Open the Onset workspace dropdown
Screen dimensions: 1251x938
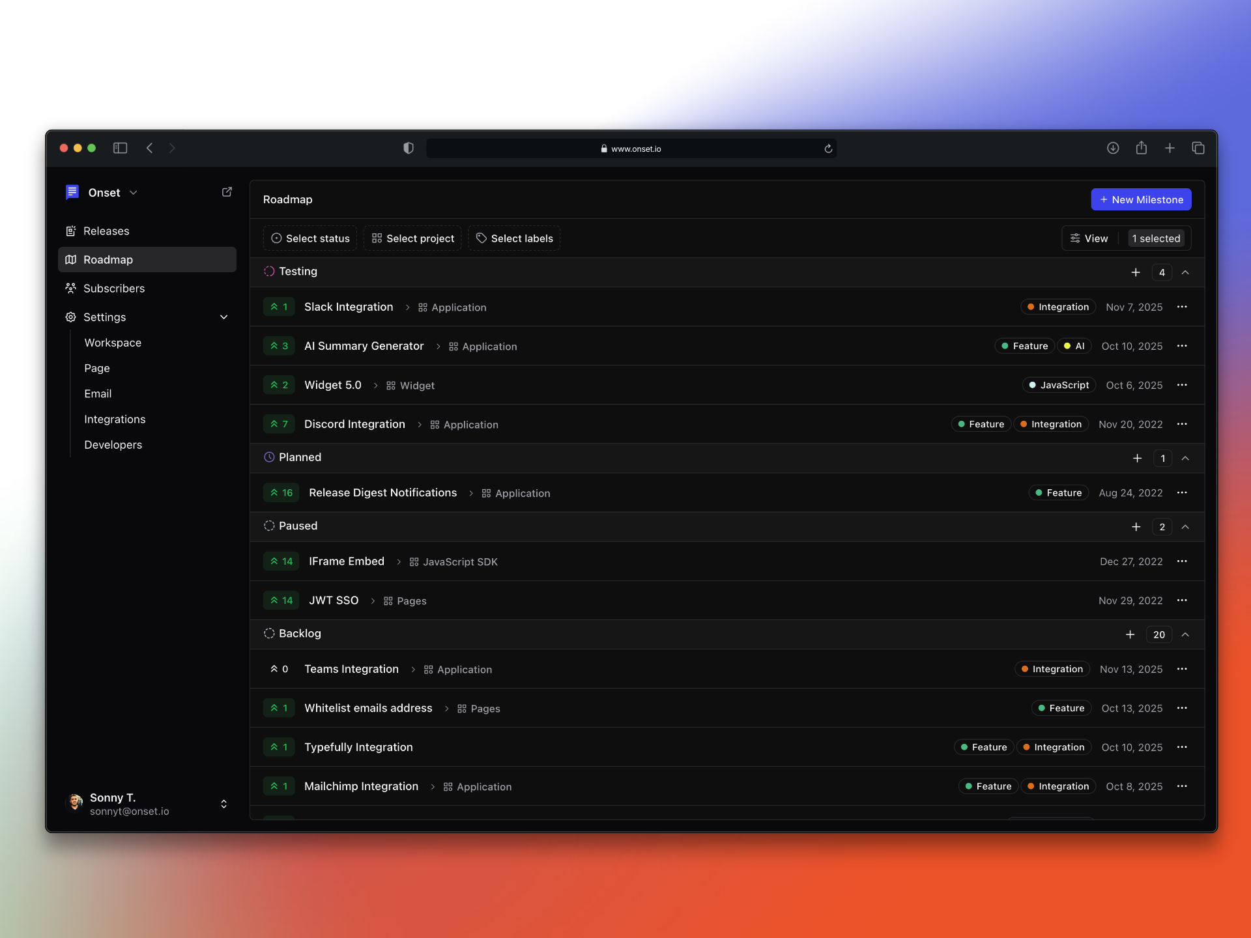pos(134,192)
